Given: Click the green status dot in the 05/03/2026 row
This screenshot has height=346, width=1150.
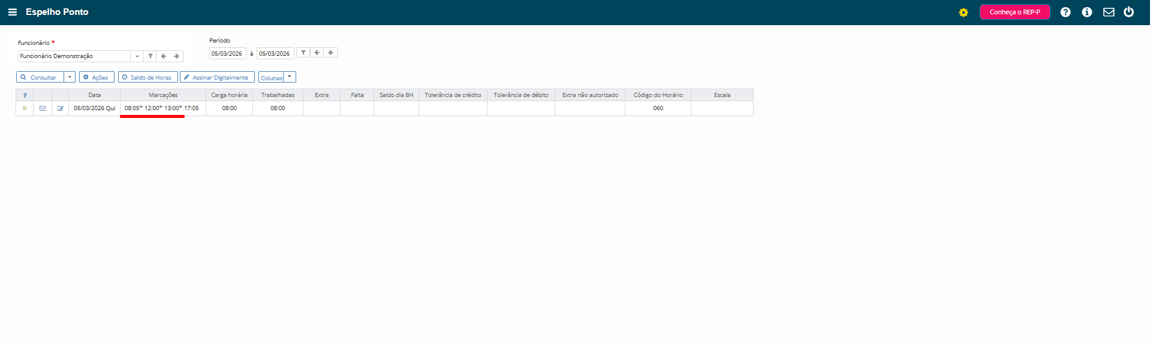Looking at the screenshot, I should [25, 108].
